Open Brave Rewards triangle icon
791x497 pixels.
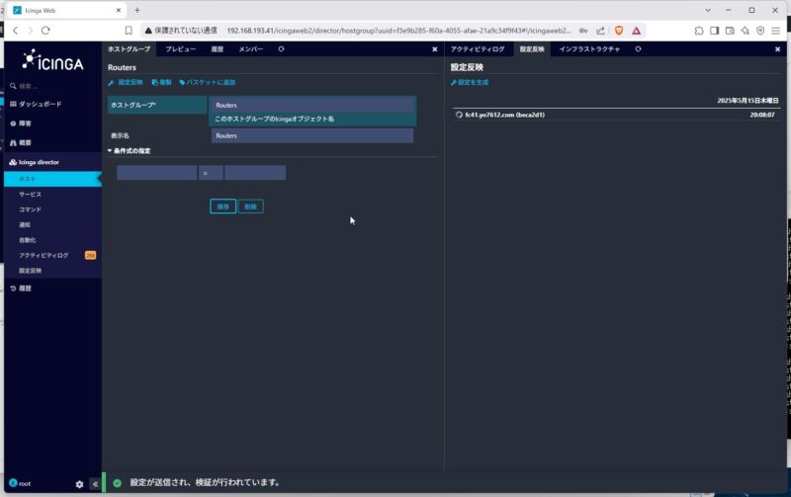(636, 31)
